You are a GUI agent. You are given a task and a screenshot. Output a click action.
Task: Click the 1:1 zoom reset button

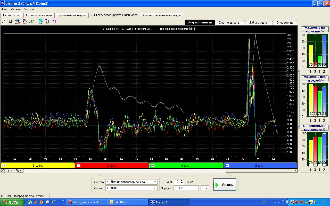pyautogui.click(x=10, y=171)
